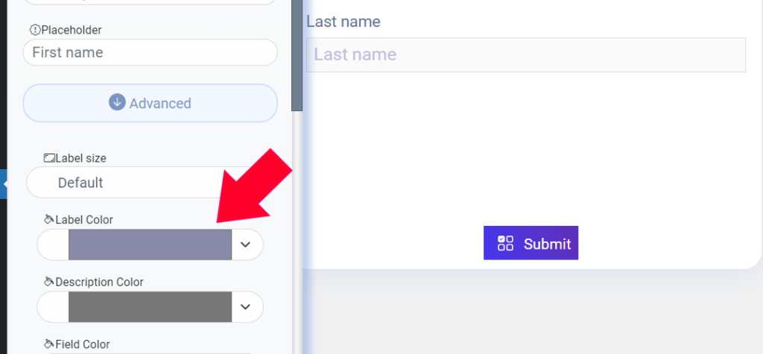
Task: Click the Field Color paint bucket icon
Action: pyautogui.click(x=48, y=344)
